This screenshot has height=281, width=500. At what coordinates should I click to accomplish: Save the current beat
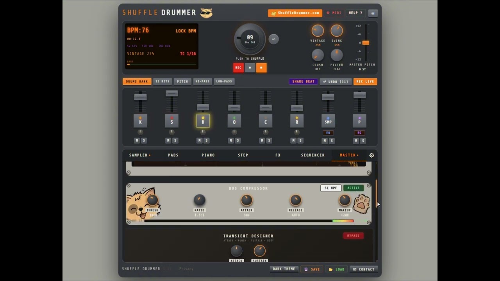(312, 269)
